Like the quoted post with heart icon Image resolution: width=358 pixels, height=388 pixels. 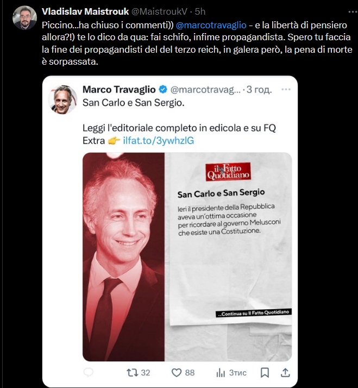click(177, 372)
